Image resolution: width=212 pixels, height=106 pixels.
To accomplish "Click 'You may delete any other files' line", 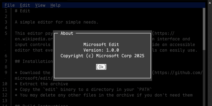I will [103, 95].
